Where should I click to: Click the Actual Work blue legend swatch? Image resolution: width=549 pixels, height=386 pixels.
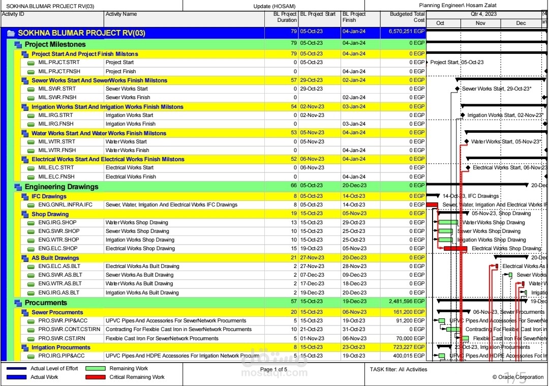(x=16, y=377)
